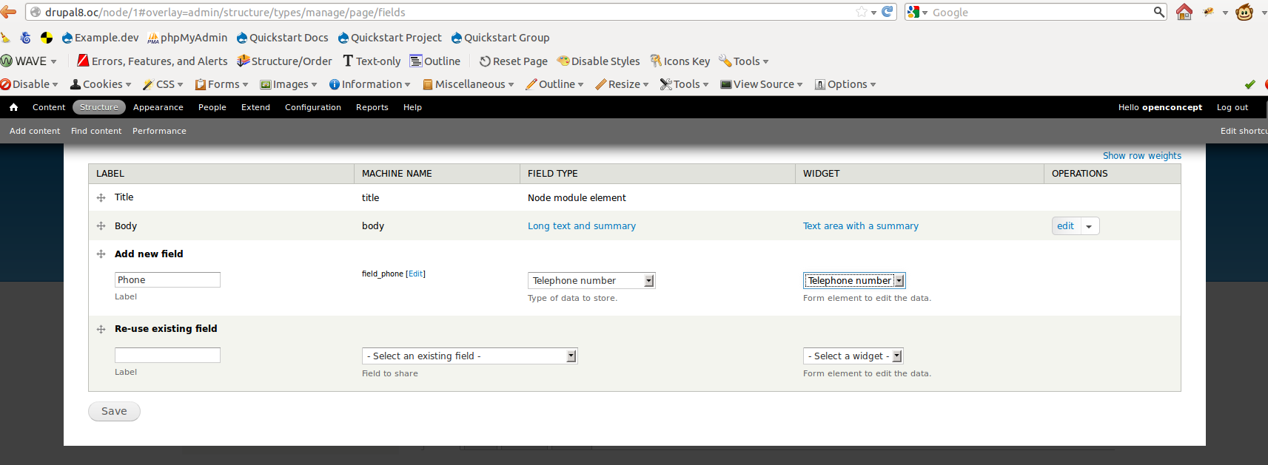Screen dimensions: 1268x465
Task: Open Web Developer Miscellaneous menu
Action: coord(468,84)
